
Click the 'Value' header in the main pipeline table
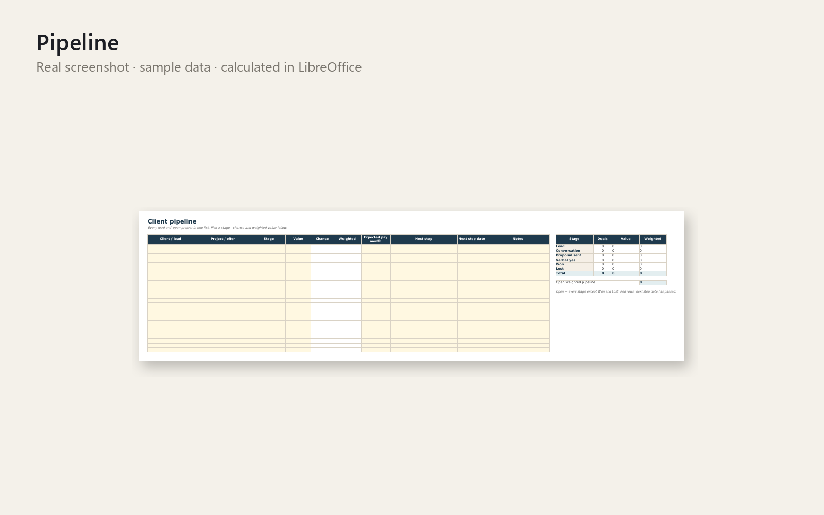(298, 239)
